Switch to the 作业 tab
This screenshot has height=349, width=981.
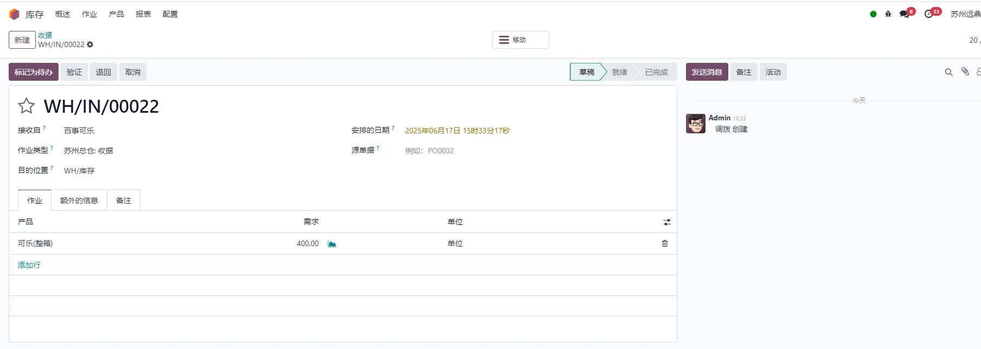pyautogui.click(x=35, y=201)
